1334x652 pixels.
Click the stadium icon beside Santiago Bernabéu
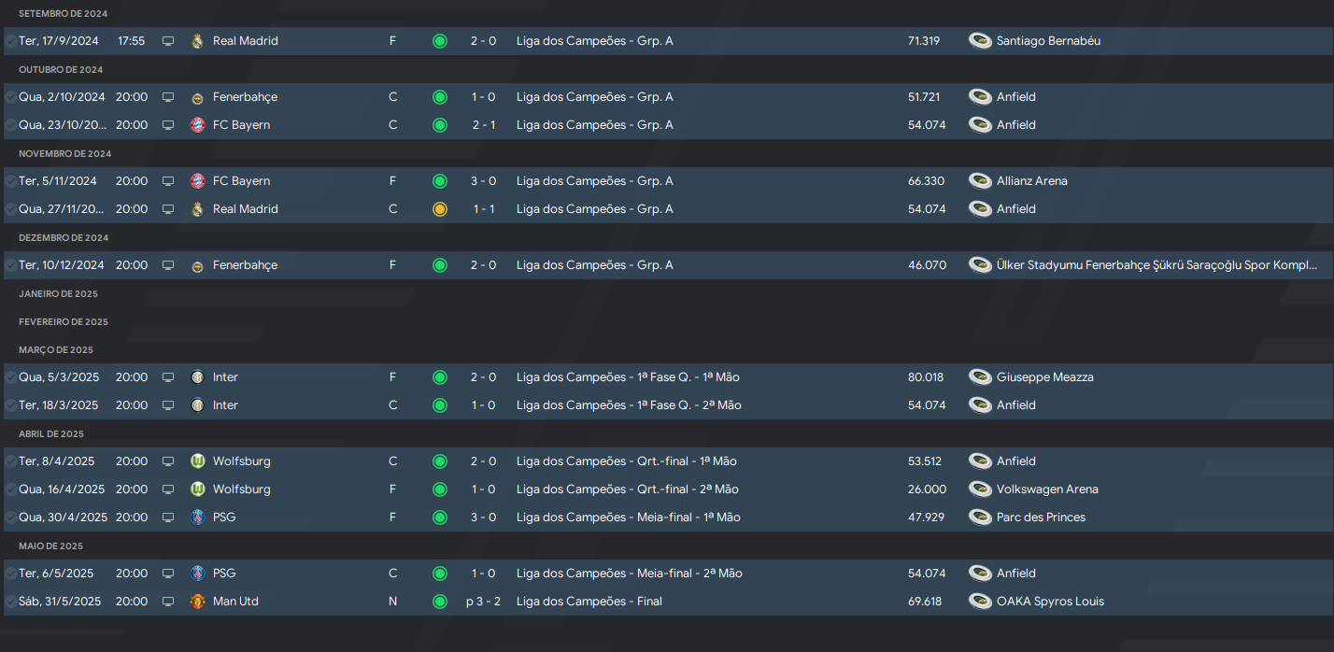tap(980, 41)
